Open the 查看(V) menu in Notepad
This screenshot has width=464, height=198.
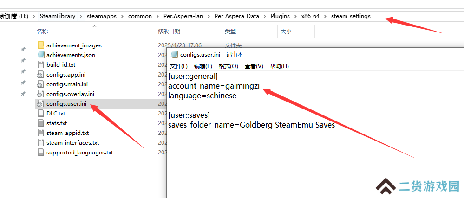click(x=254, y=66)
